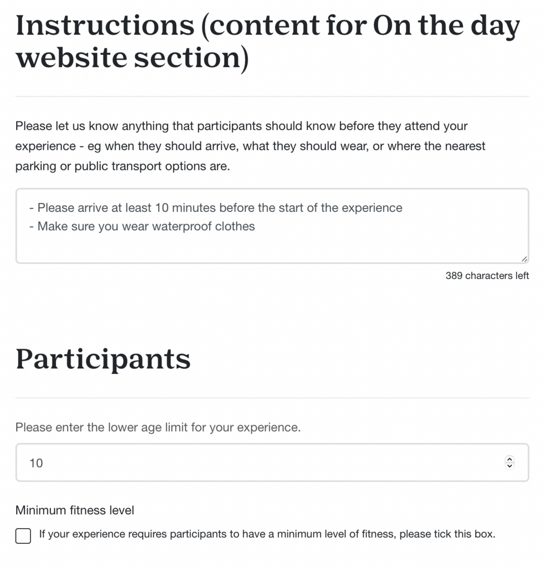The height and width of the screenshot is (568, 544).
Task: Click the increment arrow on age limit stepper
Action: pos(510,459)
